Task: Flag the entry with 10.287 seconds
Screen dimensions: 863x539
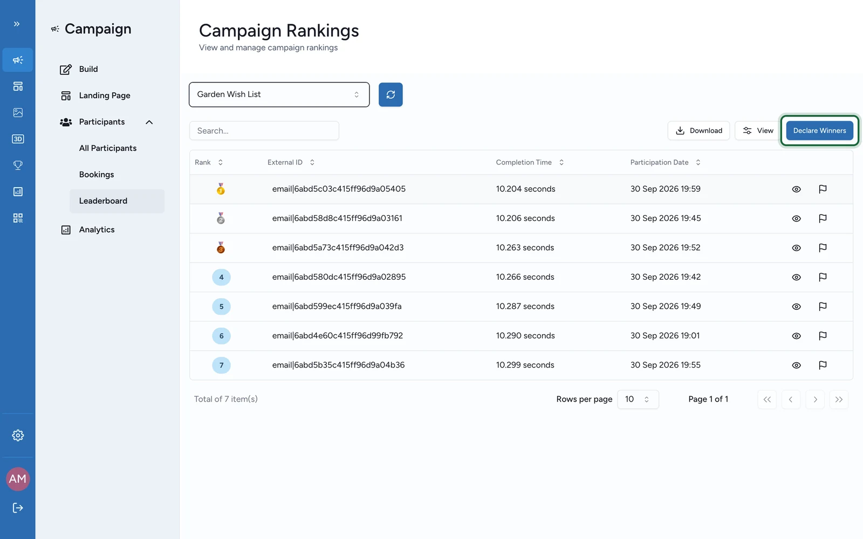Action: 823,307
